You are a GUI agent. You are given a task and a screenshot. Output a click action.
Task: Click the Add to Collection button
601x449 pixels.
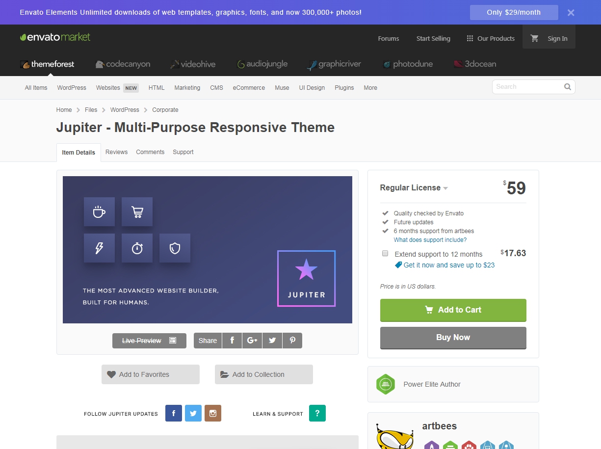(x=264, y=374)
